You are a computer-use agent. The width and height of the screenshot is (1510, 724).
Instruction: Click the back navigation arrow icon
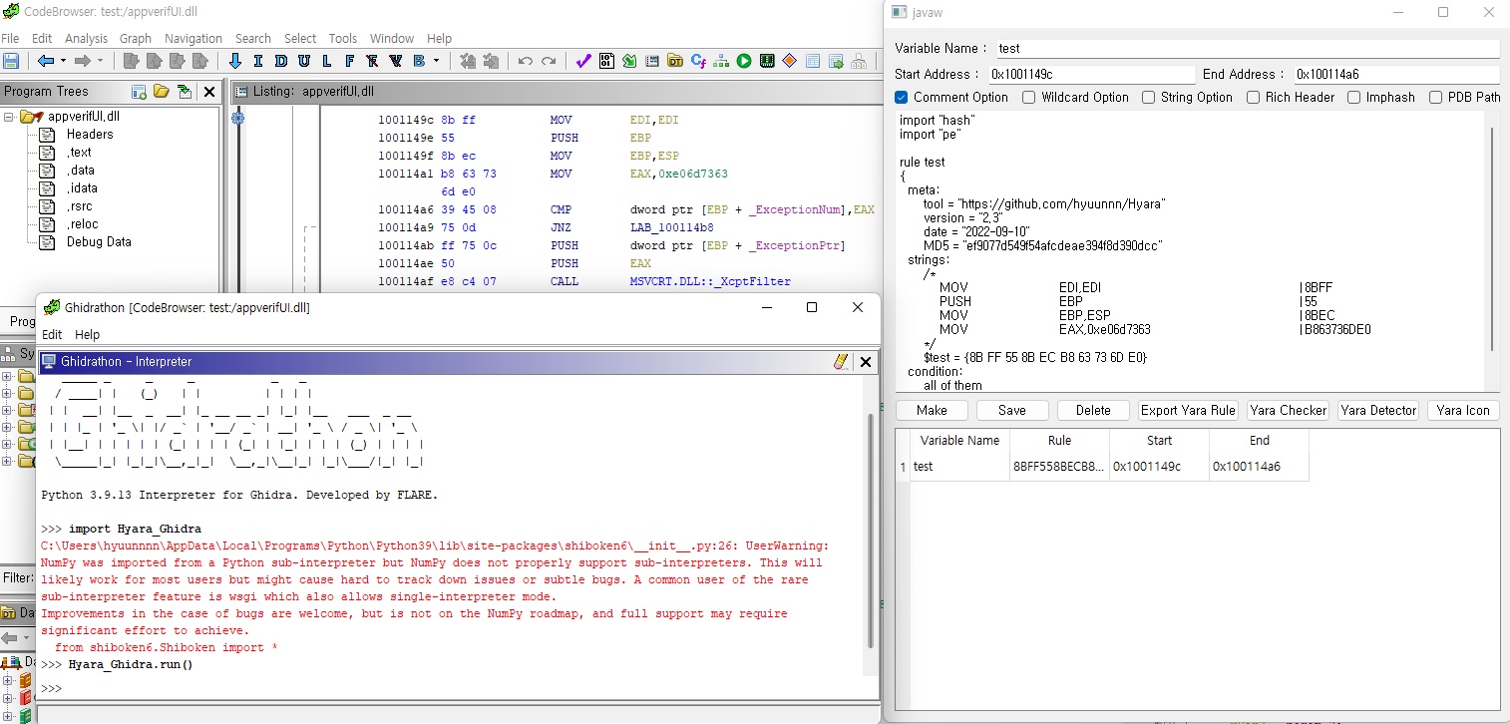(45, 61)
